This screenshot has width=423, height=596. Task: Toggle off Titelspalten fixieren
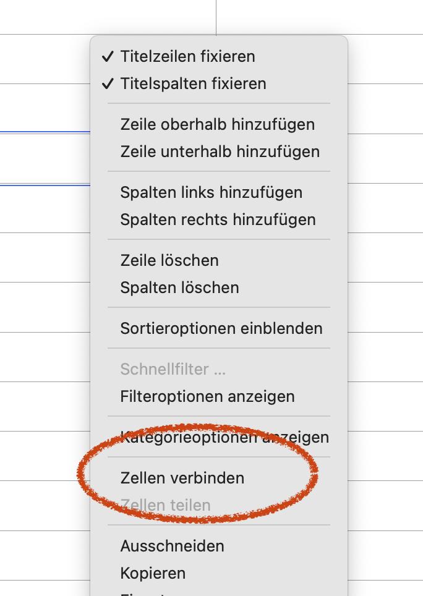tap(193, 83)
